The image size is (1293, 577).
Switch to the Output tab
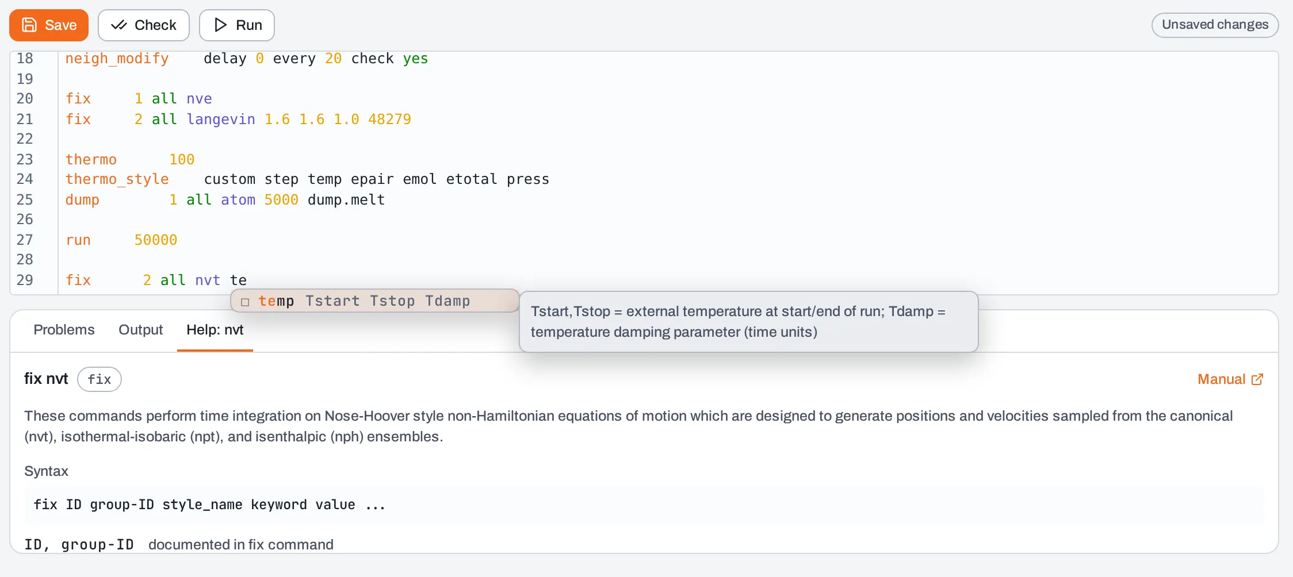[140, 330]
